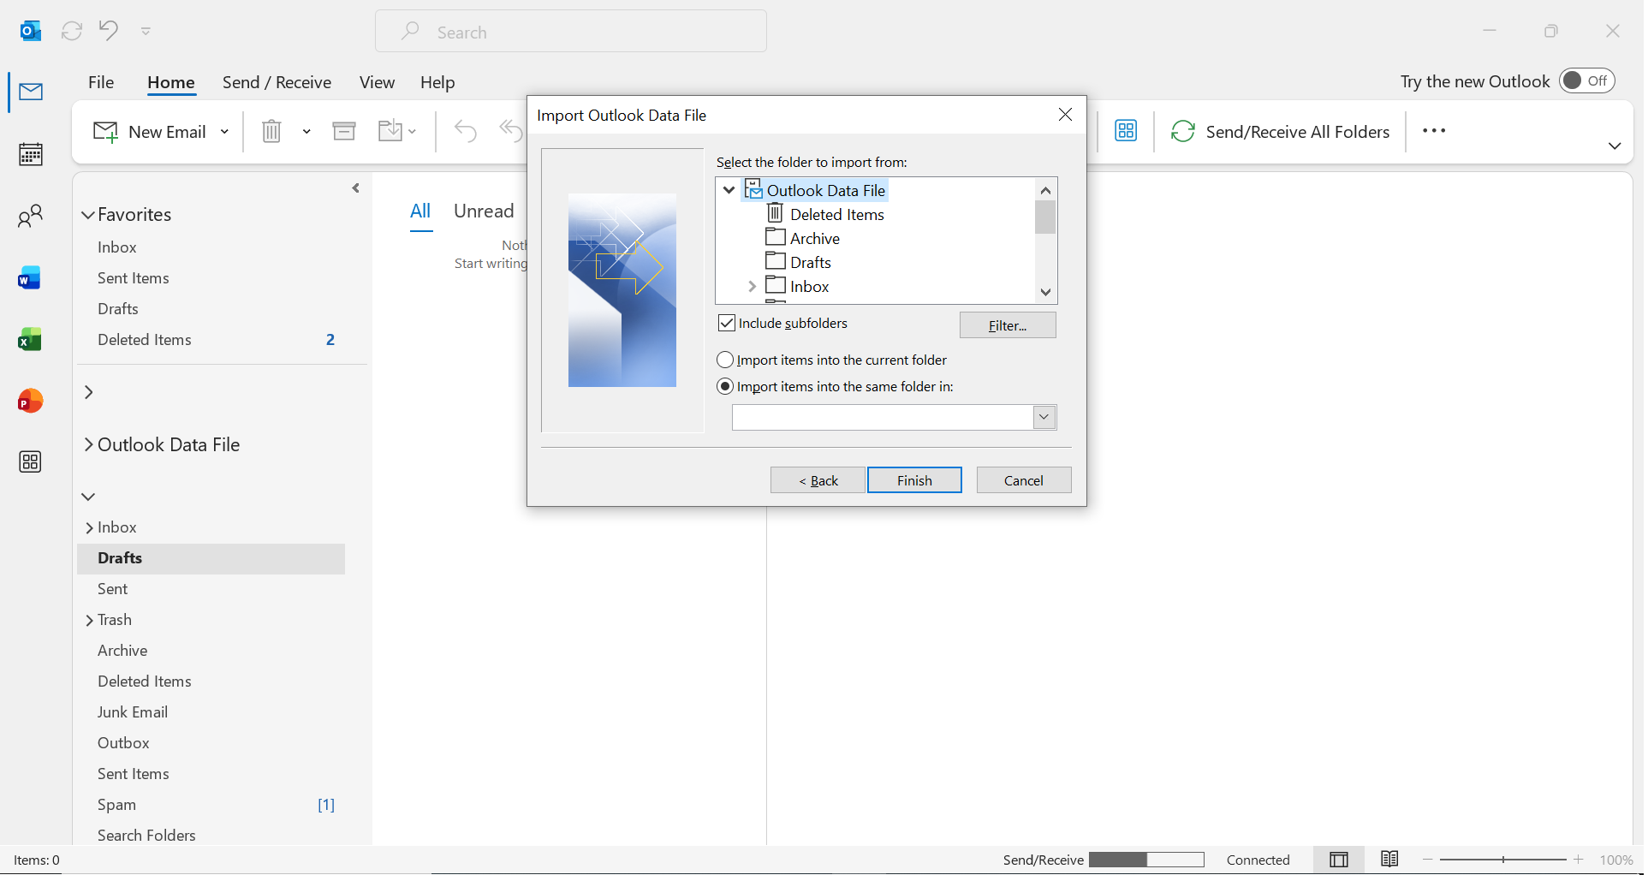Viewport: 1648px width, 875px height.
Task: Open the Quick Access Toolbar customize arrow
Action: pyautogui.click(x=146, y=32)
